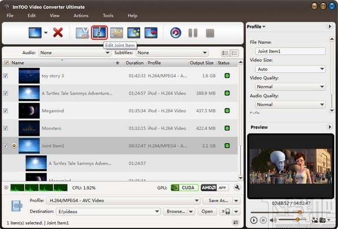Open the Edit menu
The height and width of the screenshot is (229, 338).
[32, 15]
